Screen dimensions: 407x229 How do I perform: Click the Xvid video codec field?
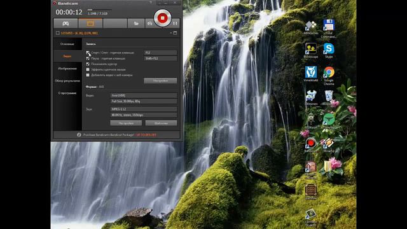[x=144, y=95]
